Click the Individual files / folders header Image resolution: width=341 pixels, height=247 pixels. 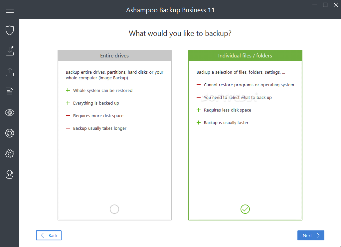click(x=245, y=55)
